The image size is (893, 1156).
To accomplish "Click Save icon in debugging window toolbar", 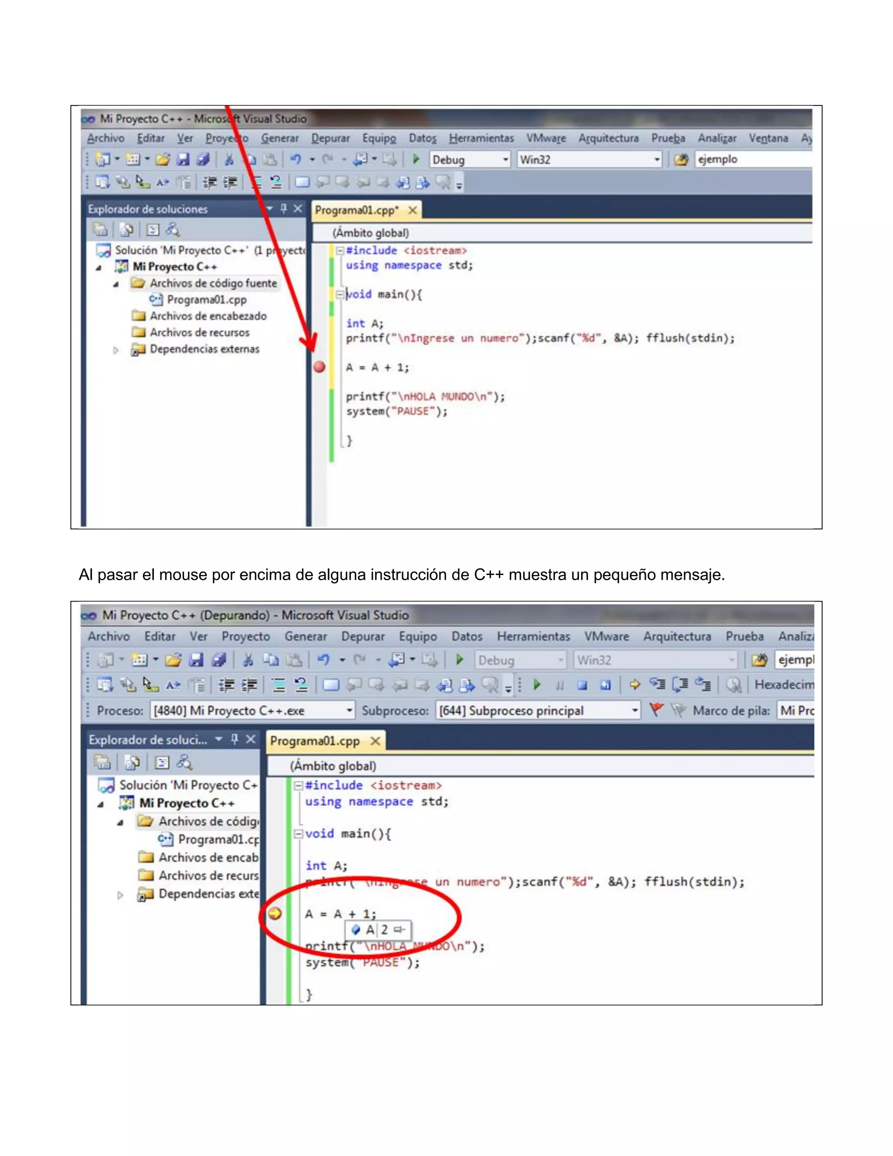I will click(x=196, y=660).
